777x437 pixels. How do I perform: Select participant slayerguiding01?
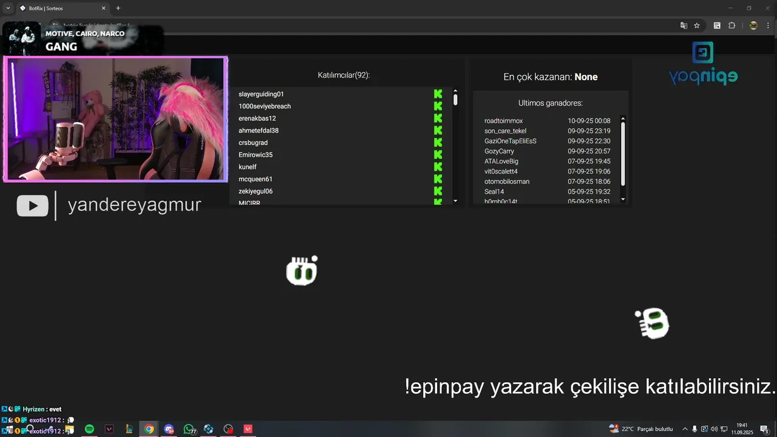tap(261, 94)
